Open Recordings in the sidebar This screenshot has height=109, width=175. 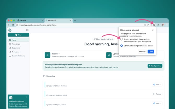tap(16, 44)
